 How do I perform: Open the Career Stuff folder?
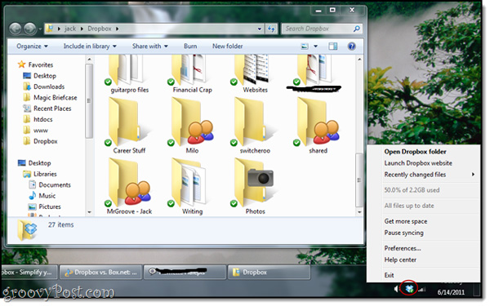129,125
